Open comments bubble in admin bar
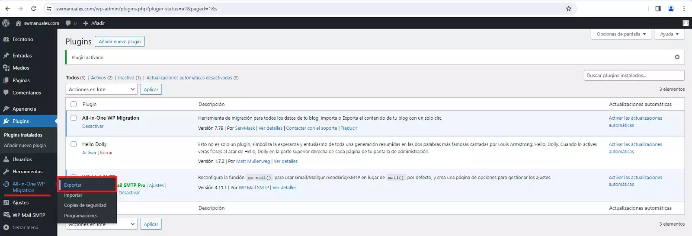Image resolution: width=692 pixels, height=236 pixels. (68, 23)
